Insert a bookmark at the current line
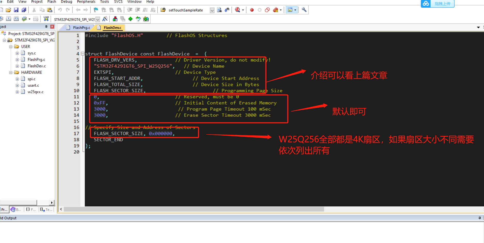Viewport: 484px width, 243px height. tap(95, 10)
